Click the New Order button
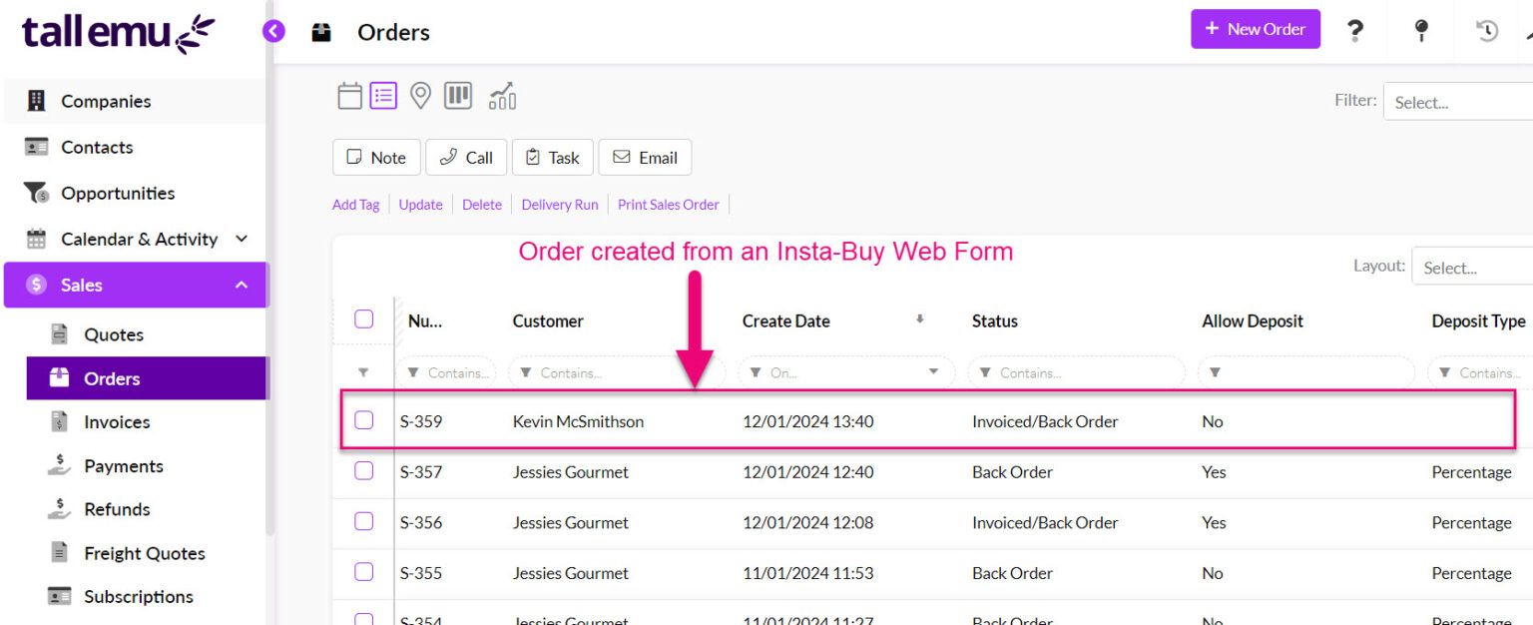Screen dimensions: 1533x625 tap(1256, 29)
